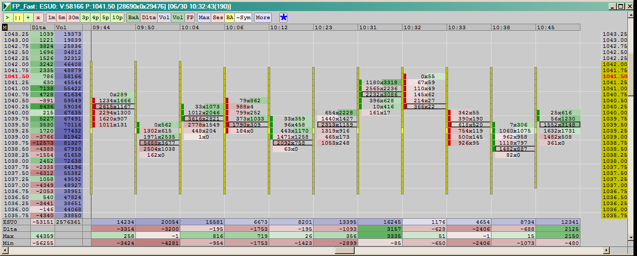Click the black M corner marker

tap(5, 27)
